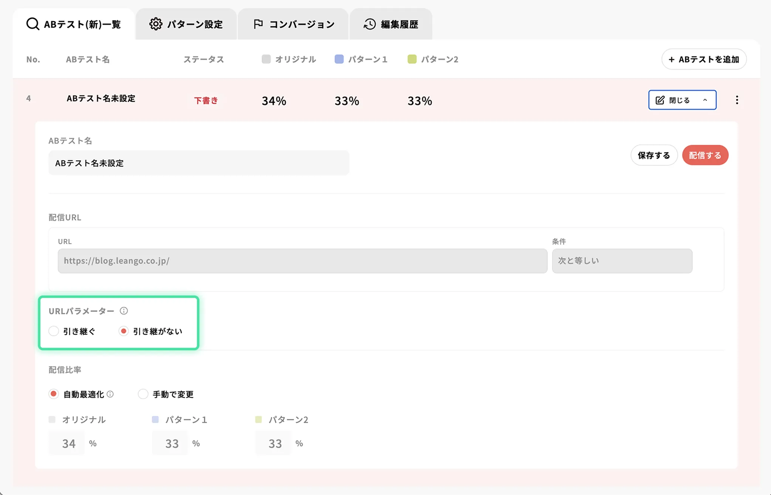This screenshot has height=495, width=771.
Task: Select the 引き継がない radio option
Action: point(124,331)
